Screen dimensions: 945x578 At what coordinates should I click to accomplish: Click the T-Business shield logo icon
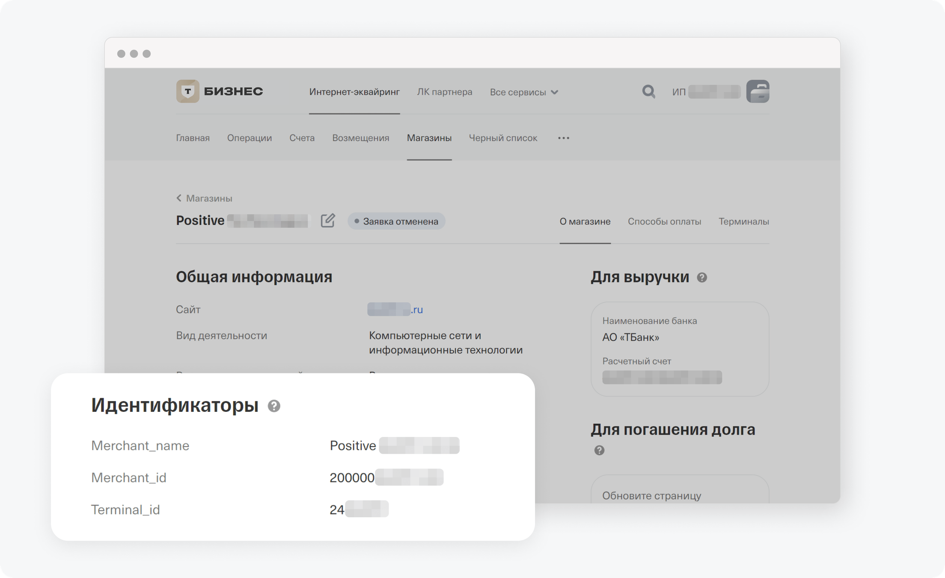click(x=187, y=91)
